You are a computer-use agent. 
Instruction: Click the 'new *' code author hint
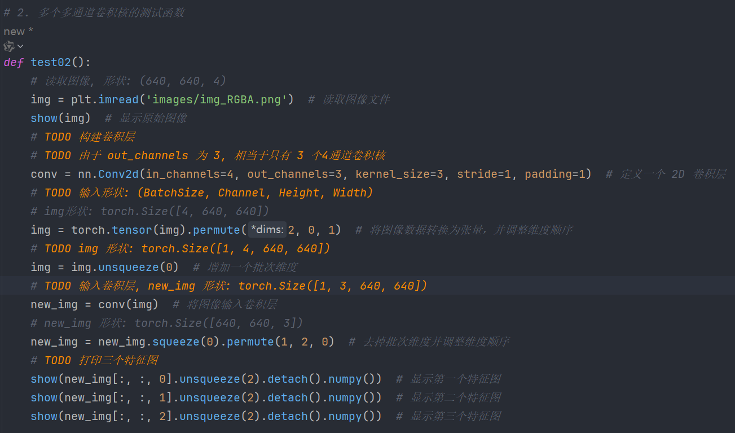18,32
